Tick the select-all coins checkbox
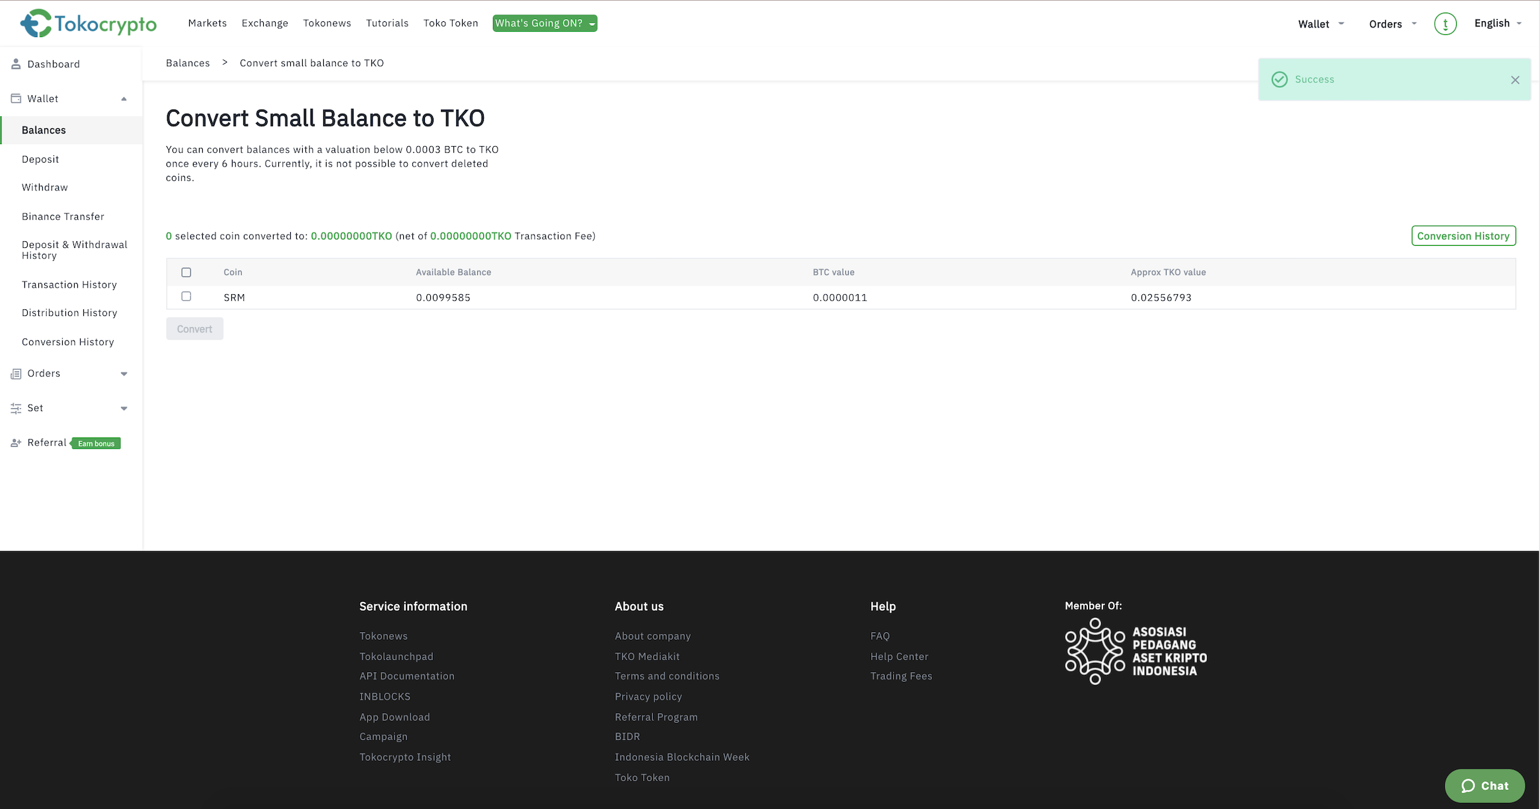Screen dimensions: 1540x809 point(186,272)
